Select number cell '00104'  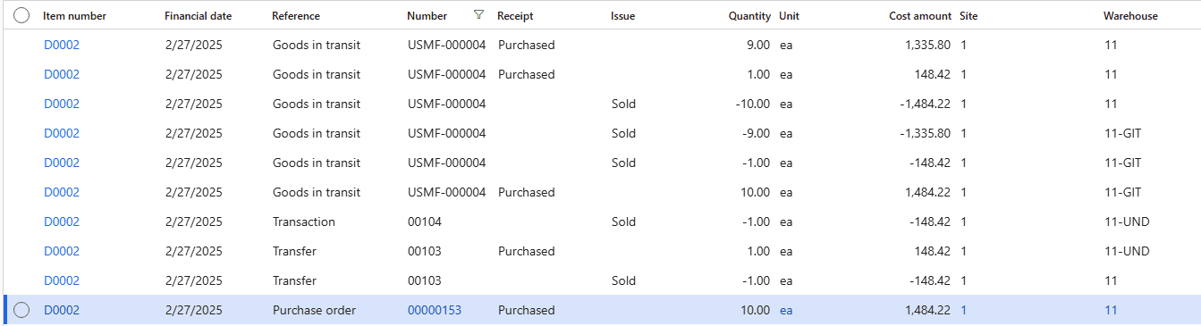click(425, 222)
